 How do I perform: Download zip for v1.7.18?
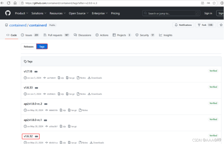point(61,78)
